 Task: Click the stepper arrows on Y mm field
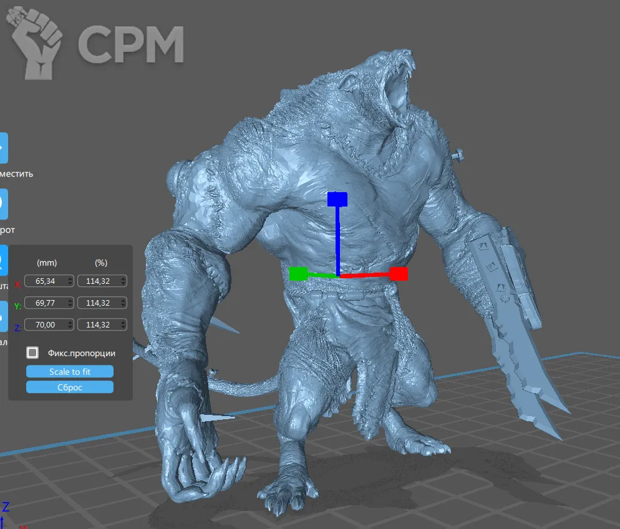[x=70, y=303]
